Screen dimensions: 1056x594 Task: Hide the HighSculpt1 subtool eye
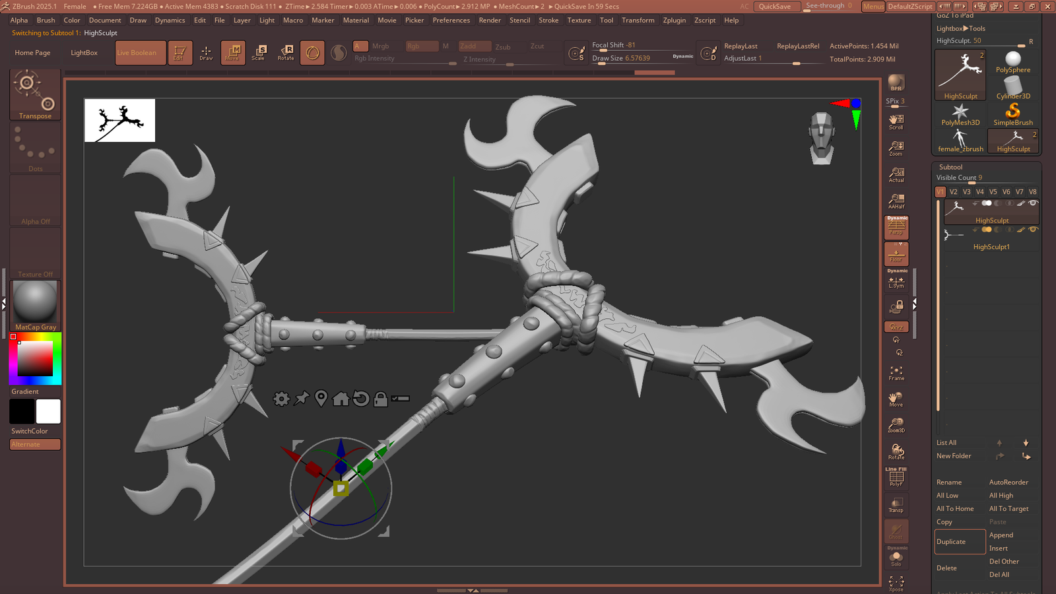point(1033,230)
